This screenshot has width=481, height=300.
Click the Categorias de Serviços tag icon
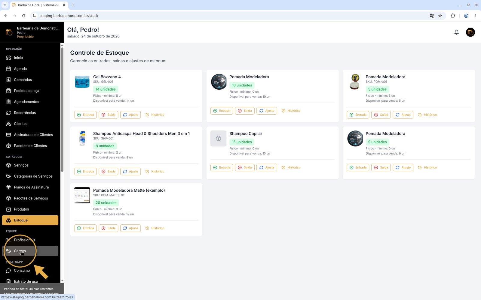(8, 176)
